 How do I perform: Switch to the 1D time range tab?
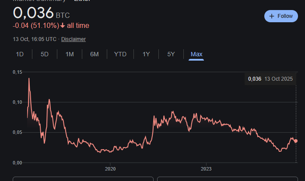coord(20,55)
